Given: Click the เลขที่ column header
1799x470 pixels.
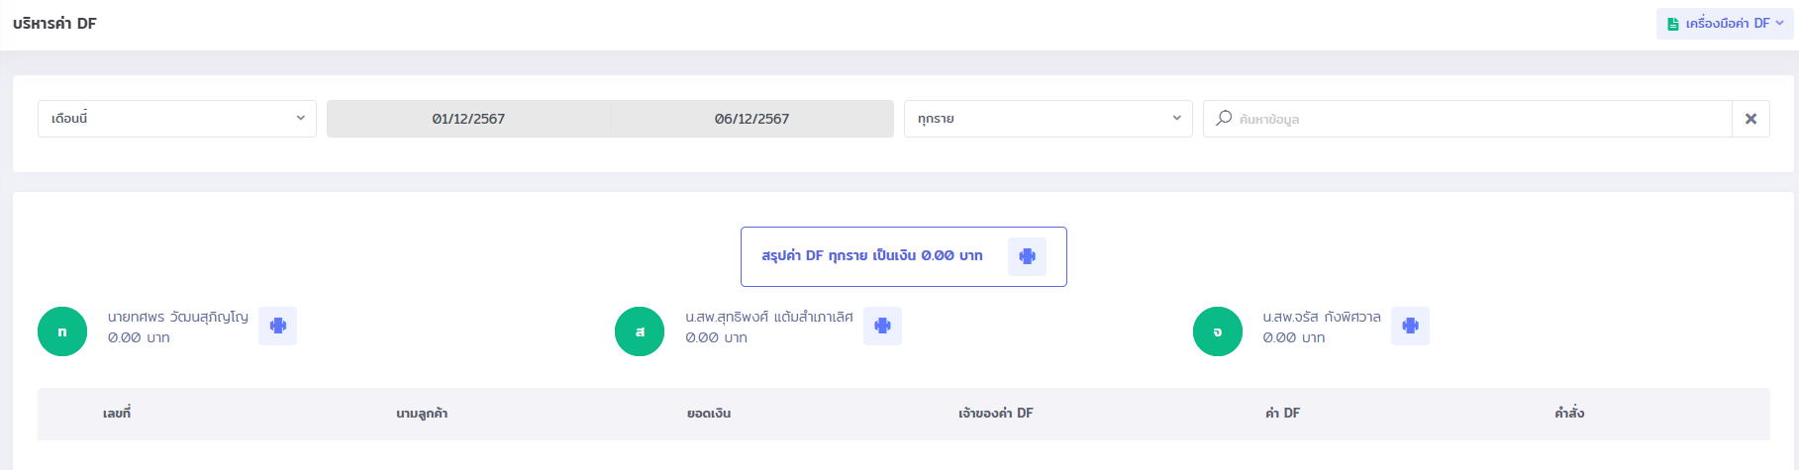Looking at the screenshot, I should pyautogui.click(x=117, y=414).
